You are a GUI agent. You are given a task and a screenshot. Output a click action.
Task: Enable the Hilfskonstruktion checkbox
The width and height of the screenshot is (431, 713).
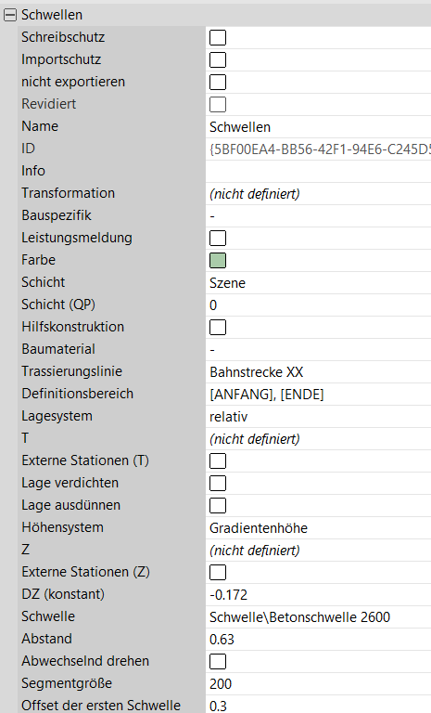pos(218,327)
